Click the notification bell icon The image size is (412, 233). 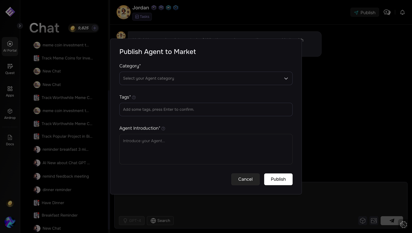(x=402, y=13)
